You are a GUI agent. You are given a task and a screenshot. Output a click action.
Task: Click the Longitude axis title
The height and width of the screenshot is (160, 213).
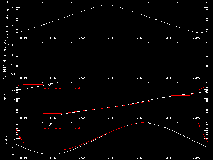pyautogui.click(x=5, y=99)
